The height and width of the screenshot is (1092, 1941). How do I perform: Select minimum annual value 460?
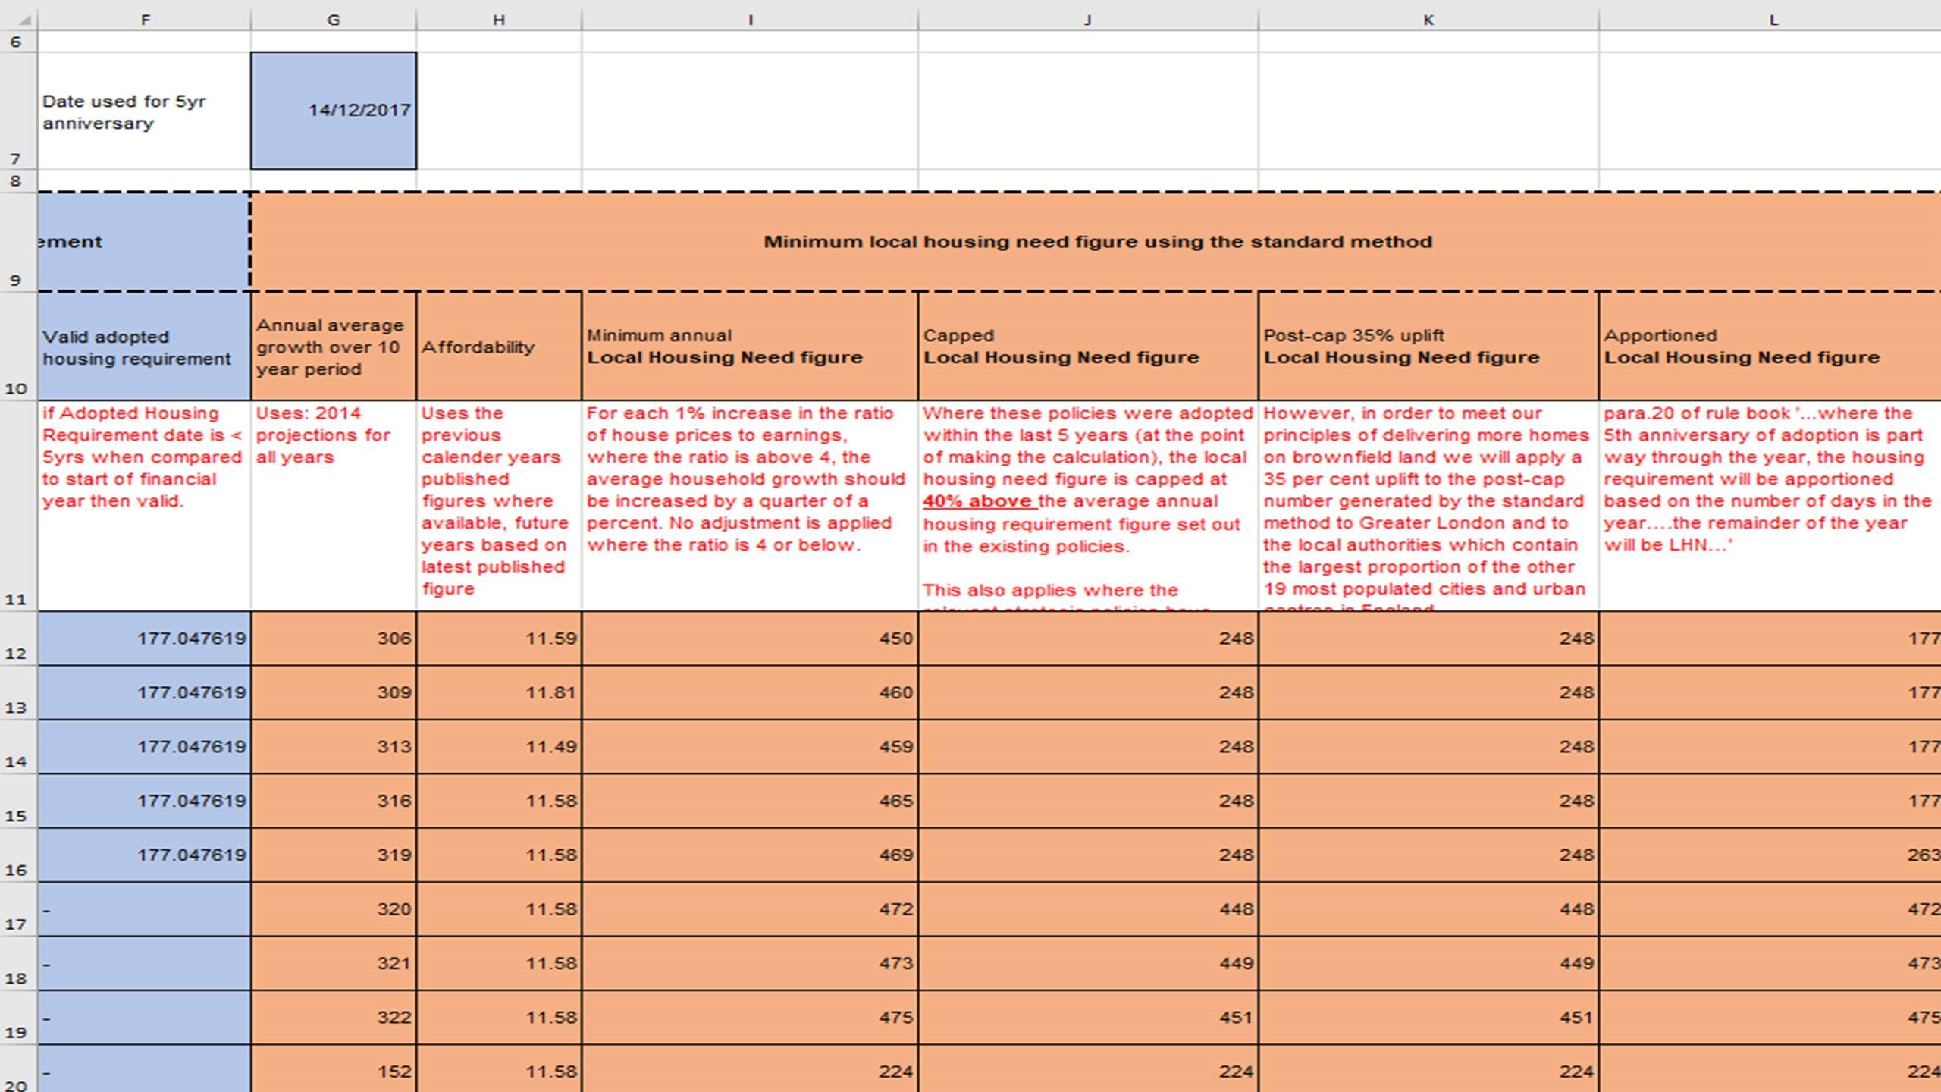tap(750, 693)
